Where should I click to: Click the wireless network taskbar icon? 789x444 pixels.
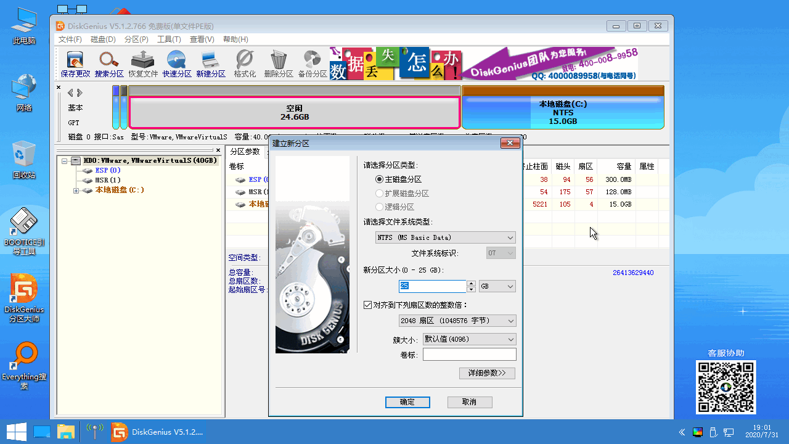(94, 432)
